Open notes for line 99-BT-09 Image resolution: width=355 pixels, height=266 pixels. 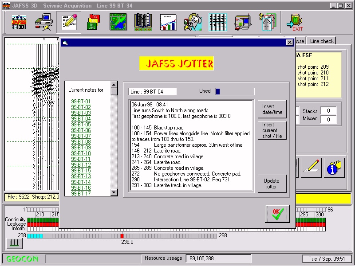click(x=81, y=148)
